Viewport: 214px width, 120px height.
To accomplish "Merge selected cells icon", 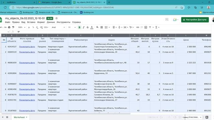I will pyautogui.click(x=106, y=27).
